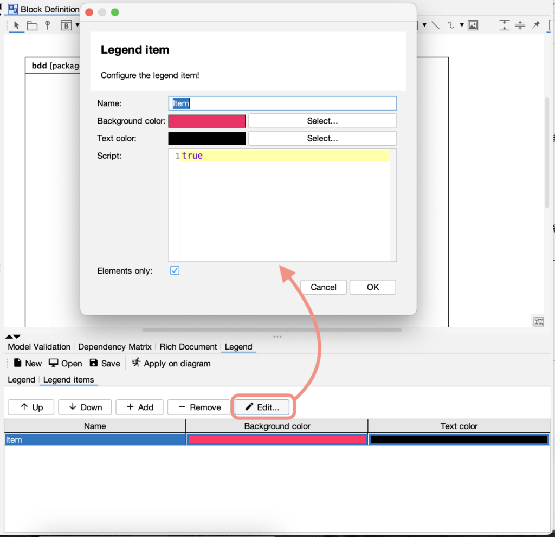Click the Save floppy disk icon

(94, 363)
